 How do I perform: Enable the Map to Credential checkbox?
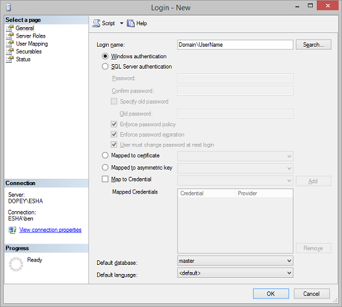(105, 179)
